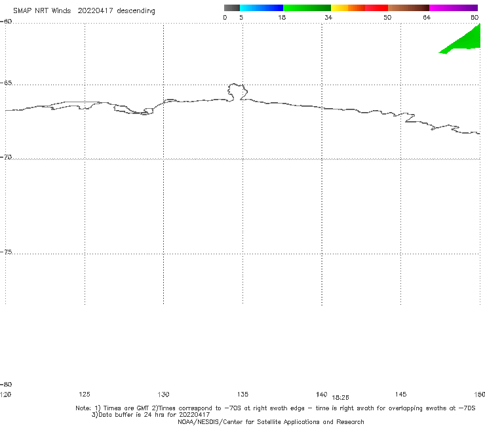Select the green 18-34 segment of the color bar
Image resolution: width=485 pixels, height=426 pixels.
tap(307, 8)
